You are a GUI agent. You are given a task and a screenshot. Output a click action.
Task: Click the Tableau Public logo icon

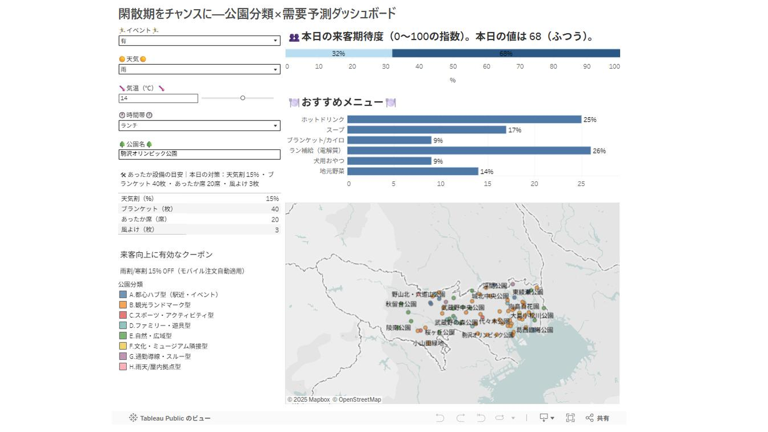(133, 418)
